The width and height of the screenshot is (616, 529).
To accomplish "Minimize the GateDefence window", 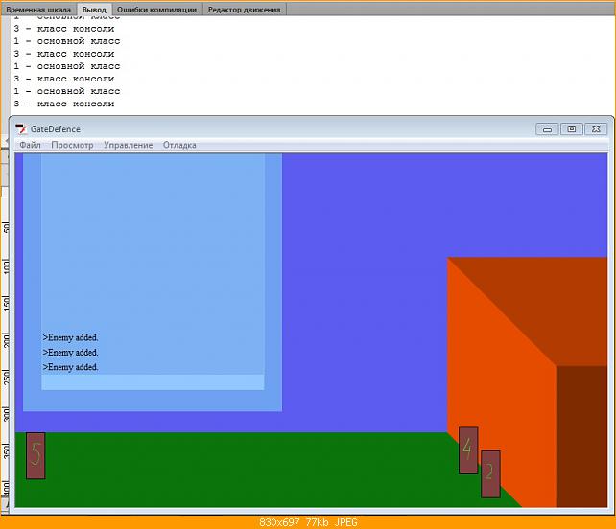I will [547, 129].
